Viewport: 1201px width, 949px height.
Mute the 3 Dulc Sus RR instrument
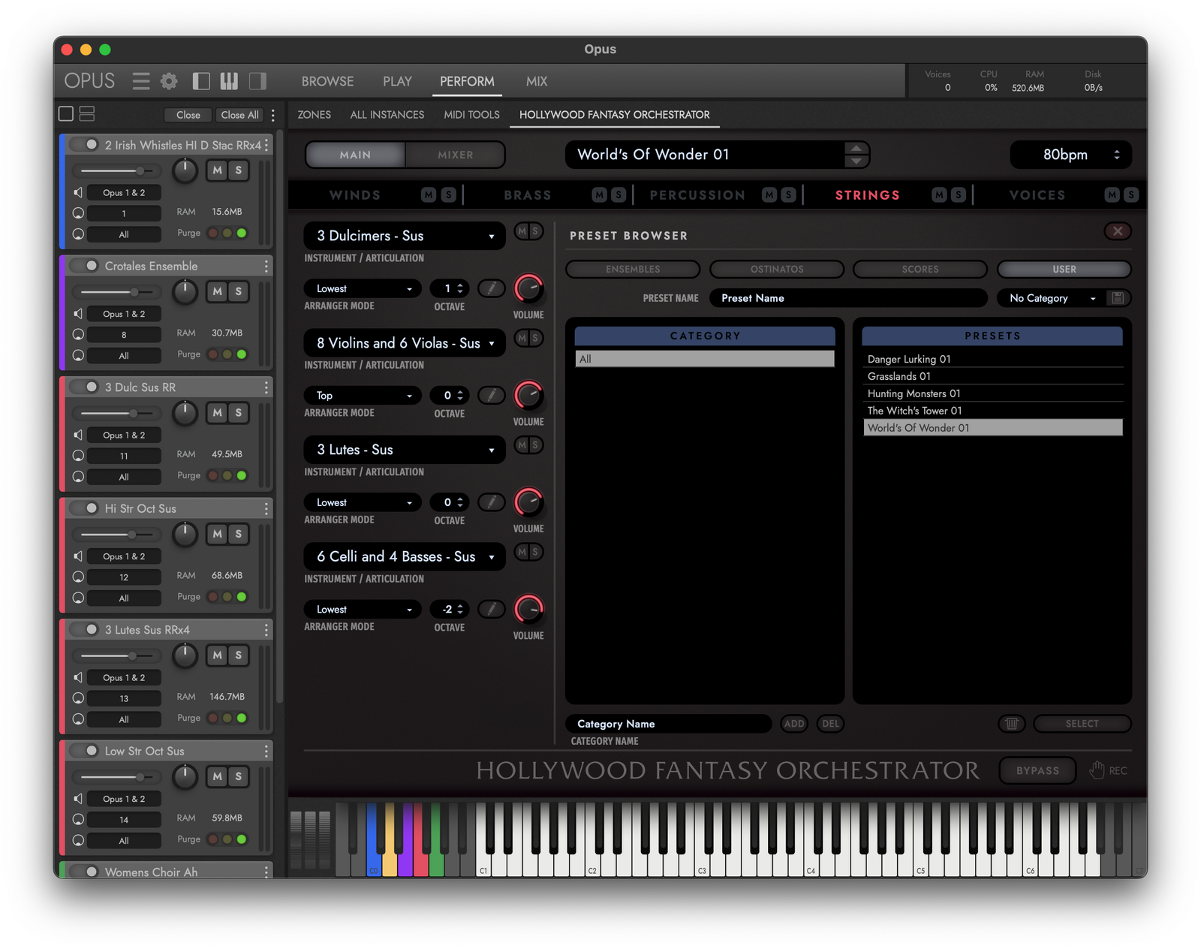tap(217, 413)
